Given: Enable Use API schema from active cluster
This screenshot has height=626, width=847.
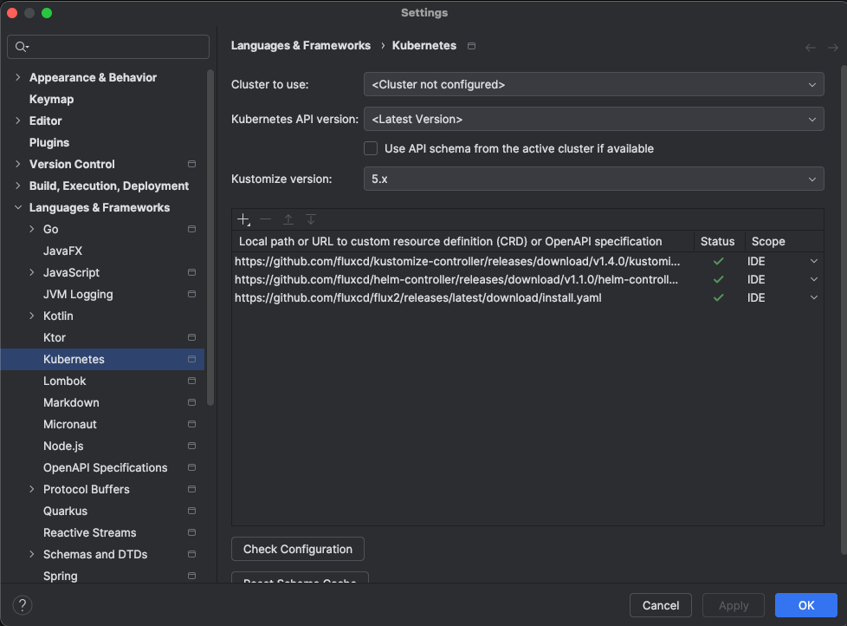Looking at the screenshot, I should pos(371,148).
